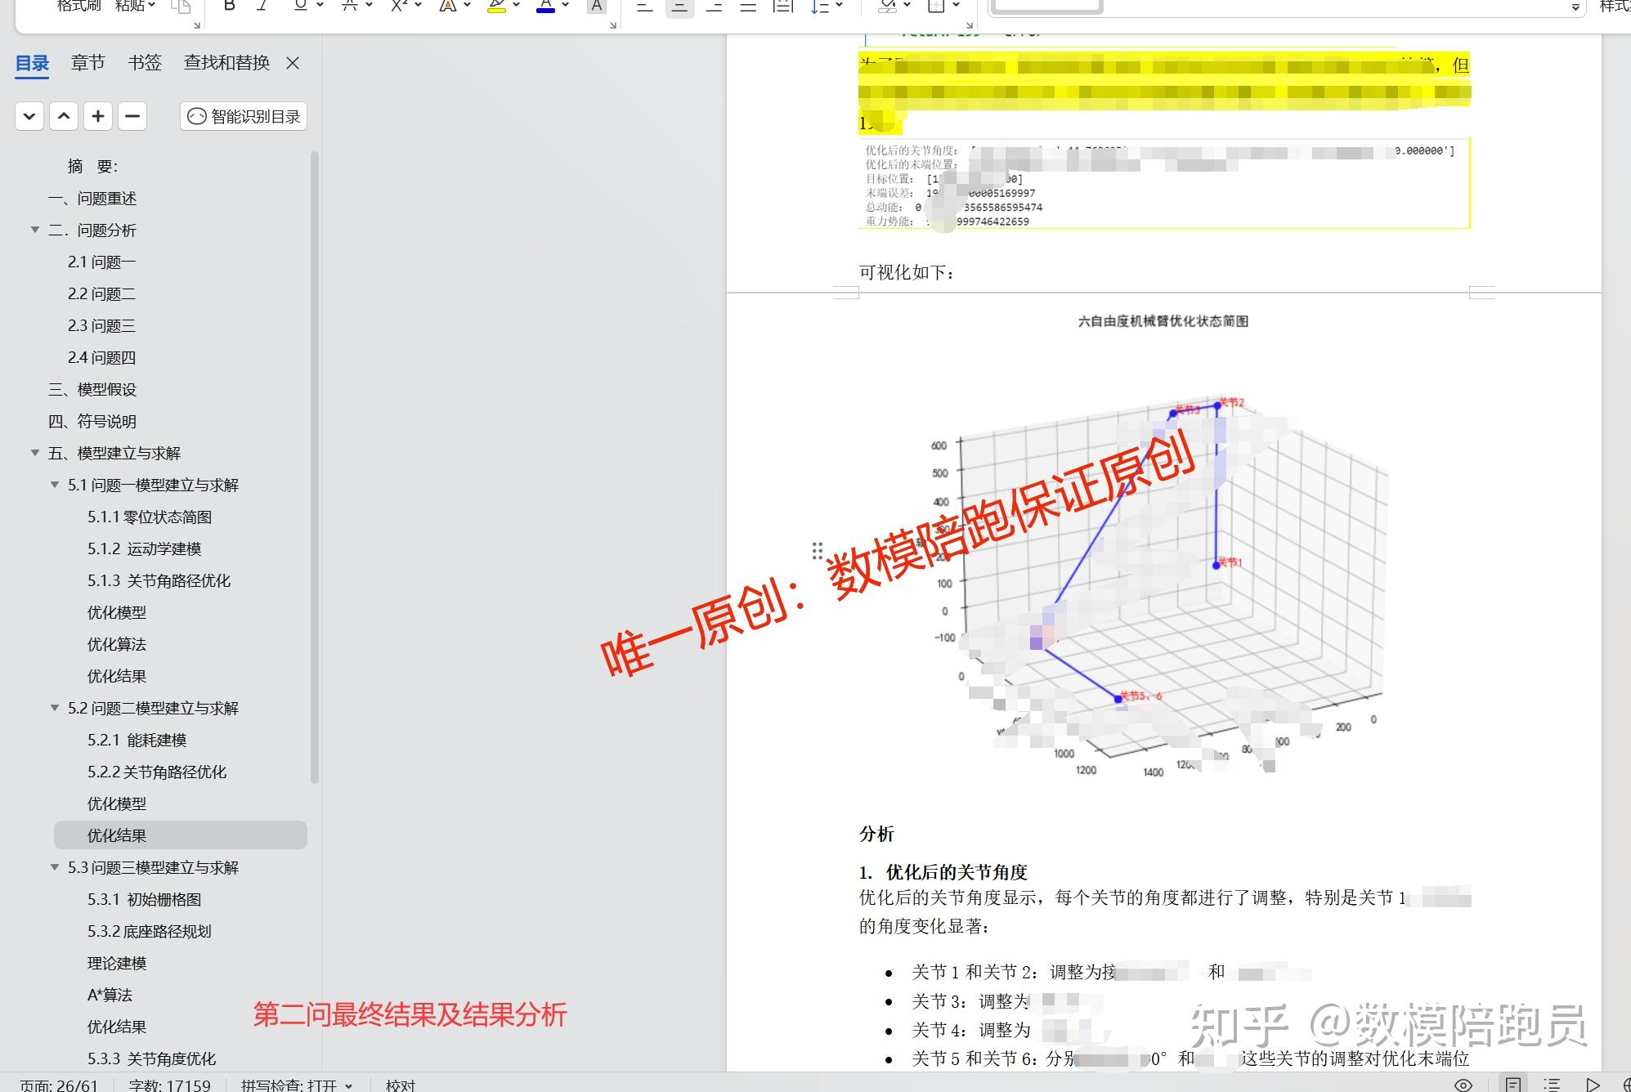1631x1092 pixels.
Task: Switch to page layout view icon
Action: (1513, 1085)
